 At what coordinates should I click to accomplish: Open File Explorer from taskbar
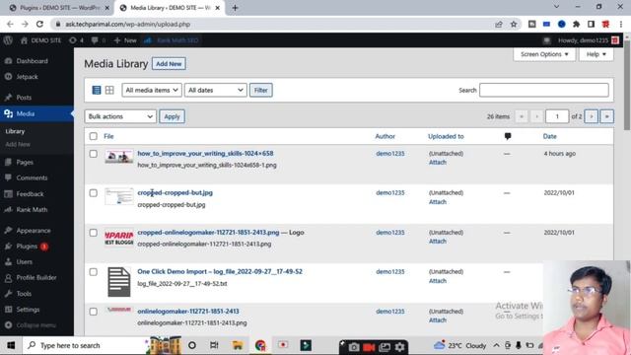pyautogui.click(x=238, y=345)
